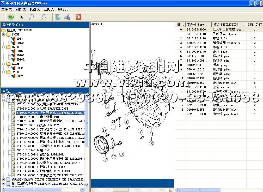Open the 工具(T) menu
Screen dimensions: 263x192
[49, 9]
